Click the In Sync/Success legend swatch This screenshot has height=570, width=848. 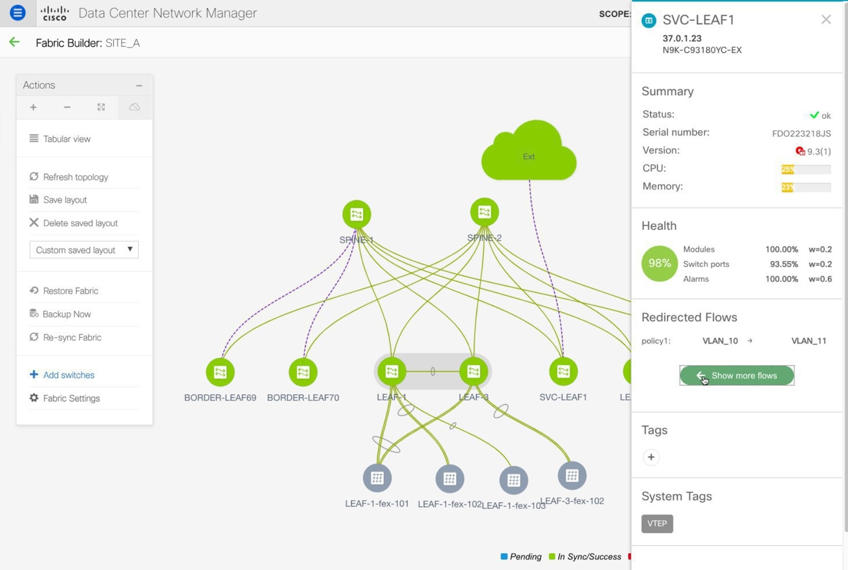click(x=552, y=557)
